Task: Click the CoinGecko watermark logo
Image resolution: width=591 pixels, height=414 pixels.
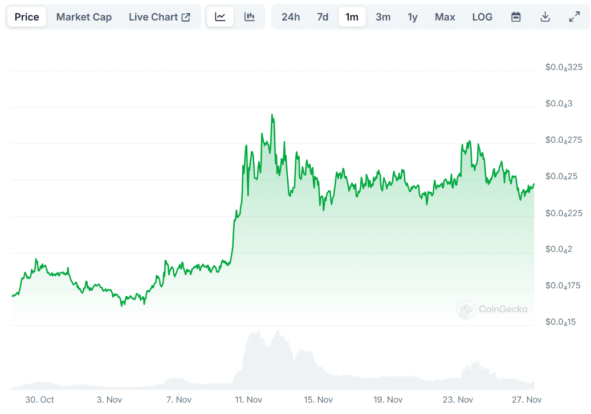Action: (x=492, y=309)
